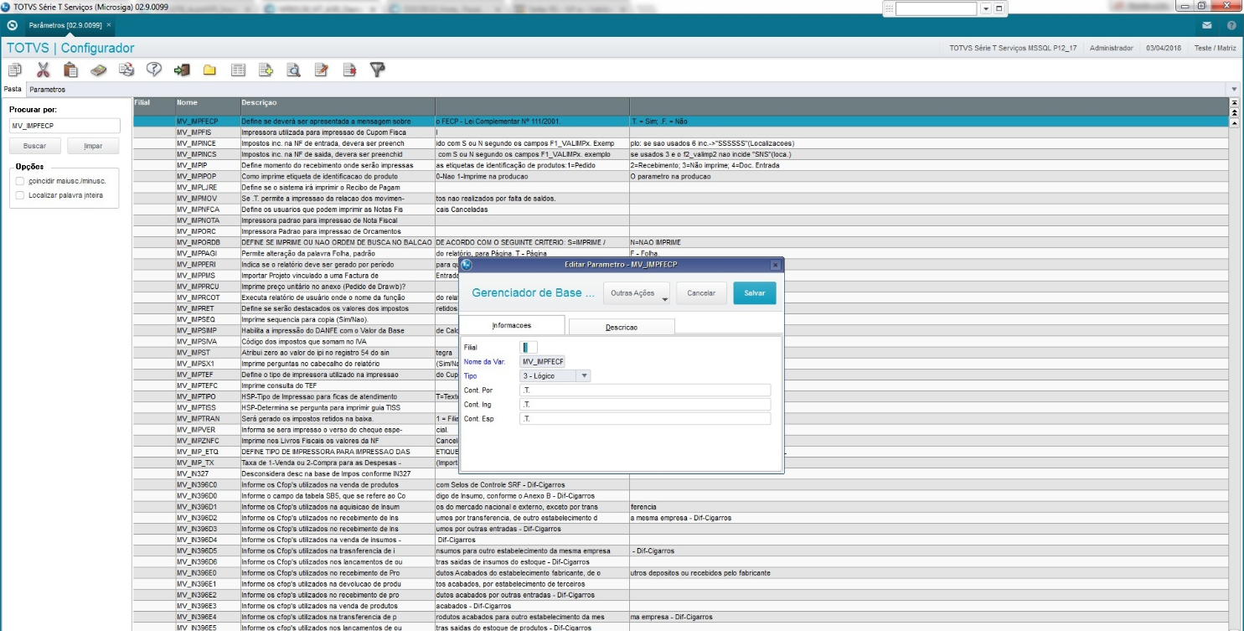Viewport: 1244px width, 631px height.
Task: Click the Cont. Por value field
Action: click(x=644, y=390)
